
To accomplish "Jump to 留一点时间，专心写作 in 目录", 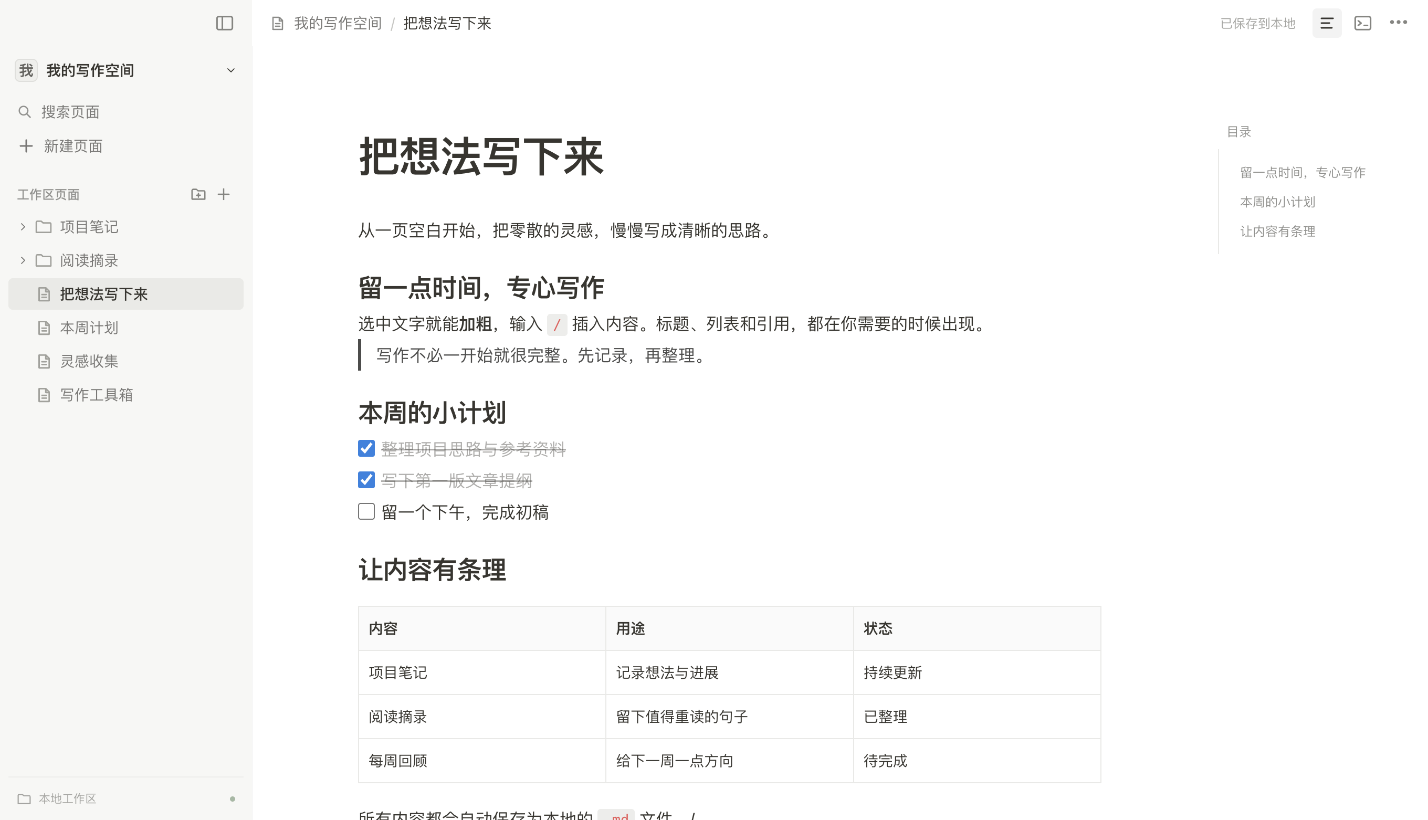I will [1303, 172].
